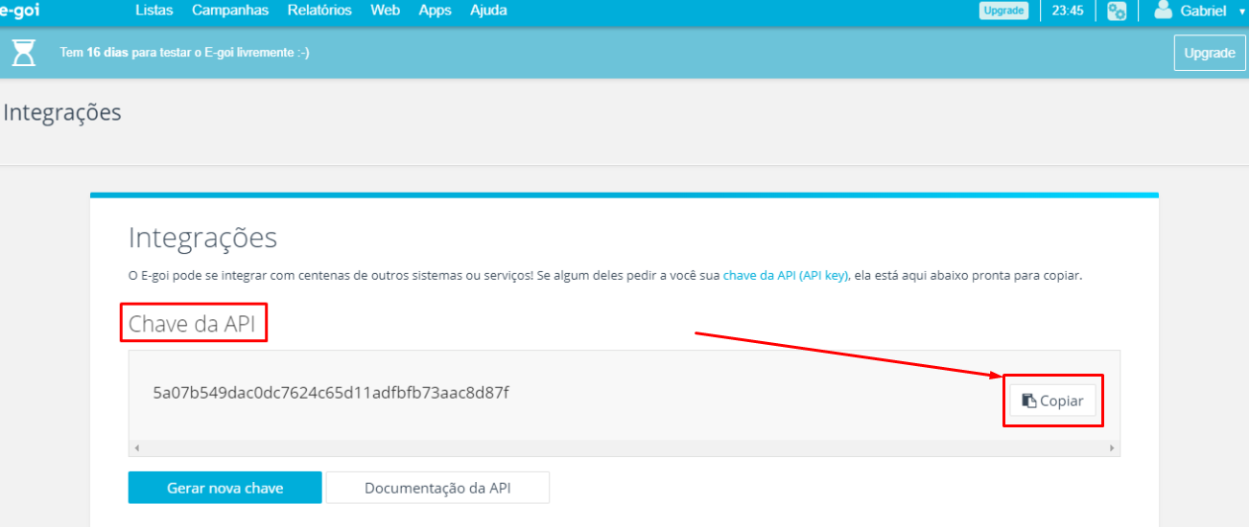1250x527 pixels.
Task: Open the Relatórios menu
Action: pyautogui.click(x=319, y=11)
